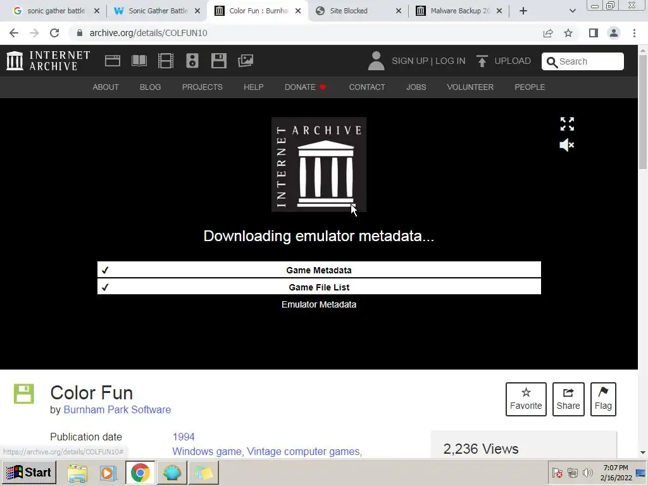The height and width of the screenshot is (486, 648).
Task: Toggle the emulator mute speaker
Action: point(566,145)
